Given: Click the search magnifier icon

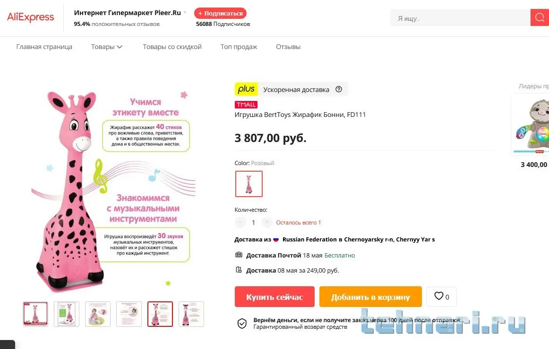Looking at the screenshot, I should tap(540, 18).
